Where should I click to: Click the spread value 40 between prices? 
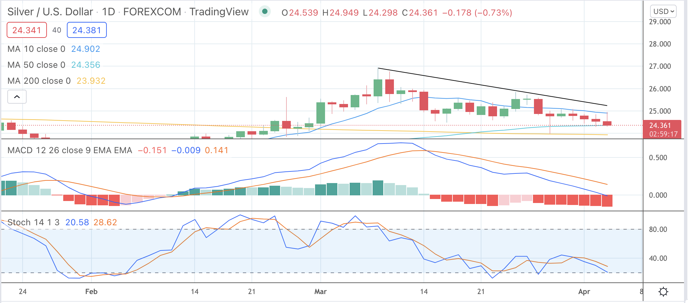pos(57,30)
